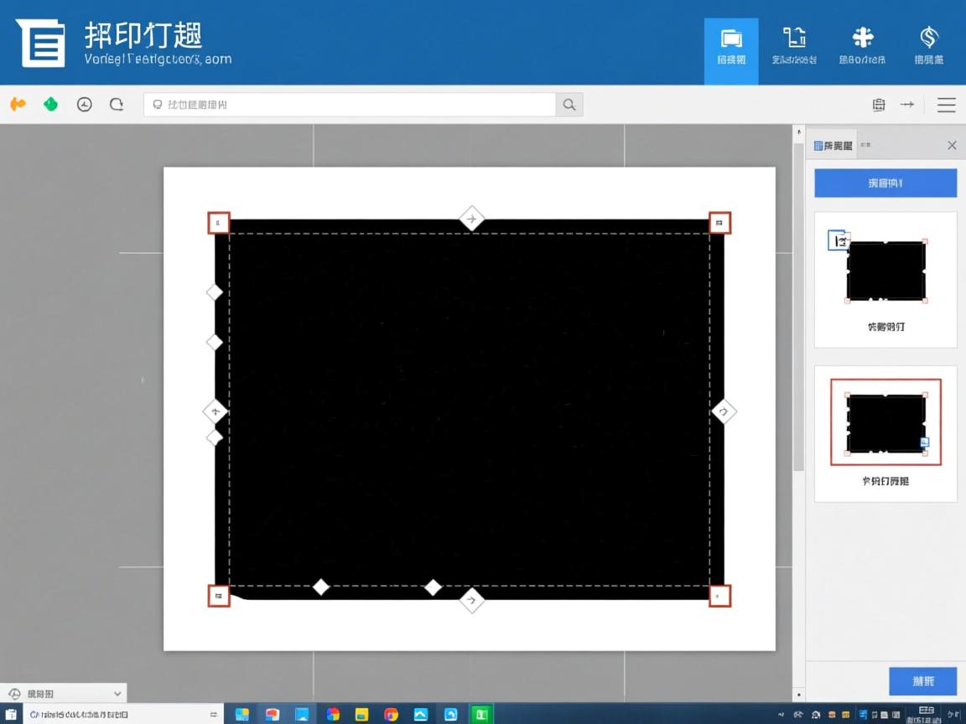The width and height of the screenshot is (966, 724).
Task: Click the refresh circular arrow icon
Action: click(117, 105)
